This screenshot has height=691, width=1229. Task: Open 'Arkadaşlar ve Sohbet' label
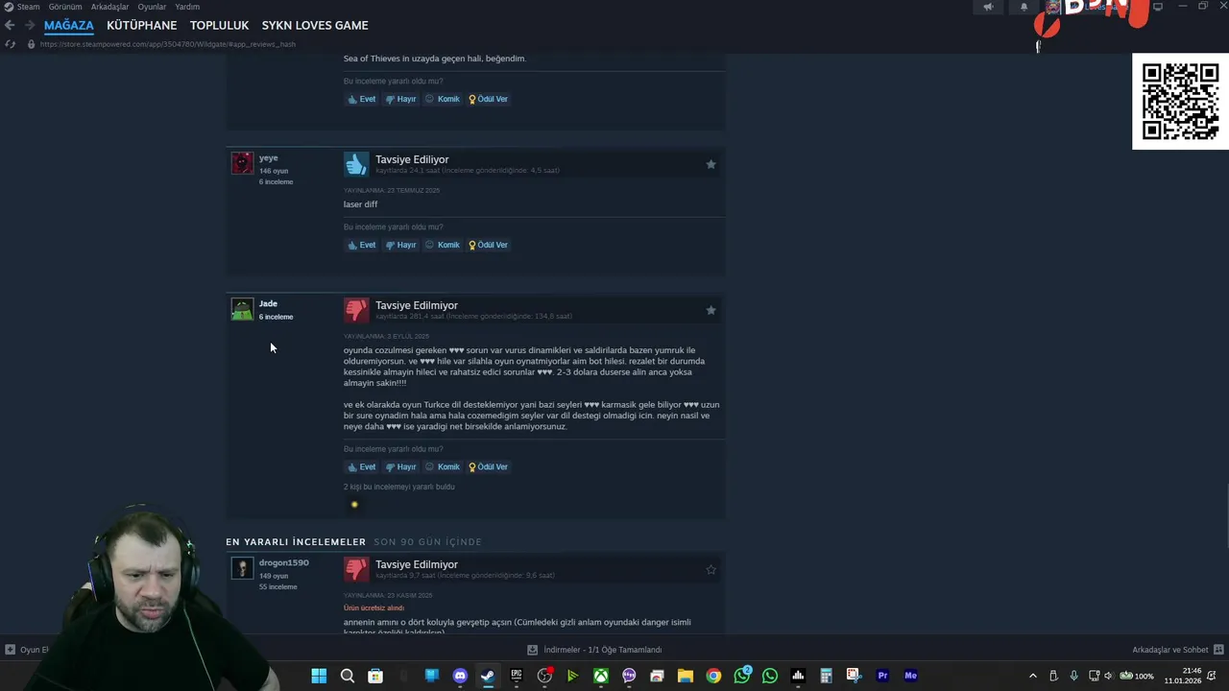pyautogui.click(x=1169, y=650)
